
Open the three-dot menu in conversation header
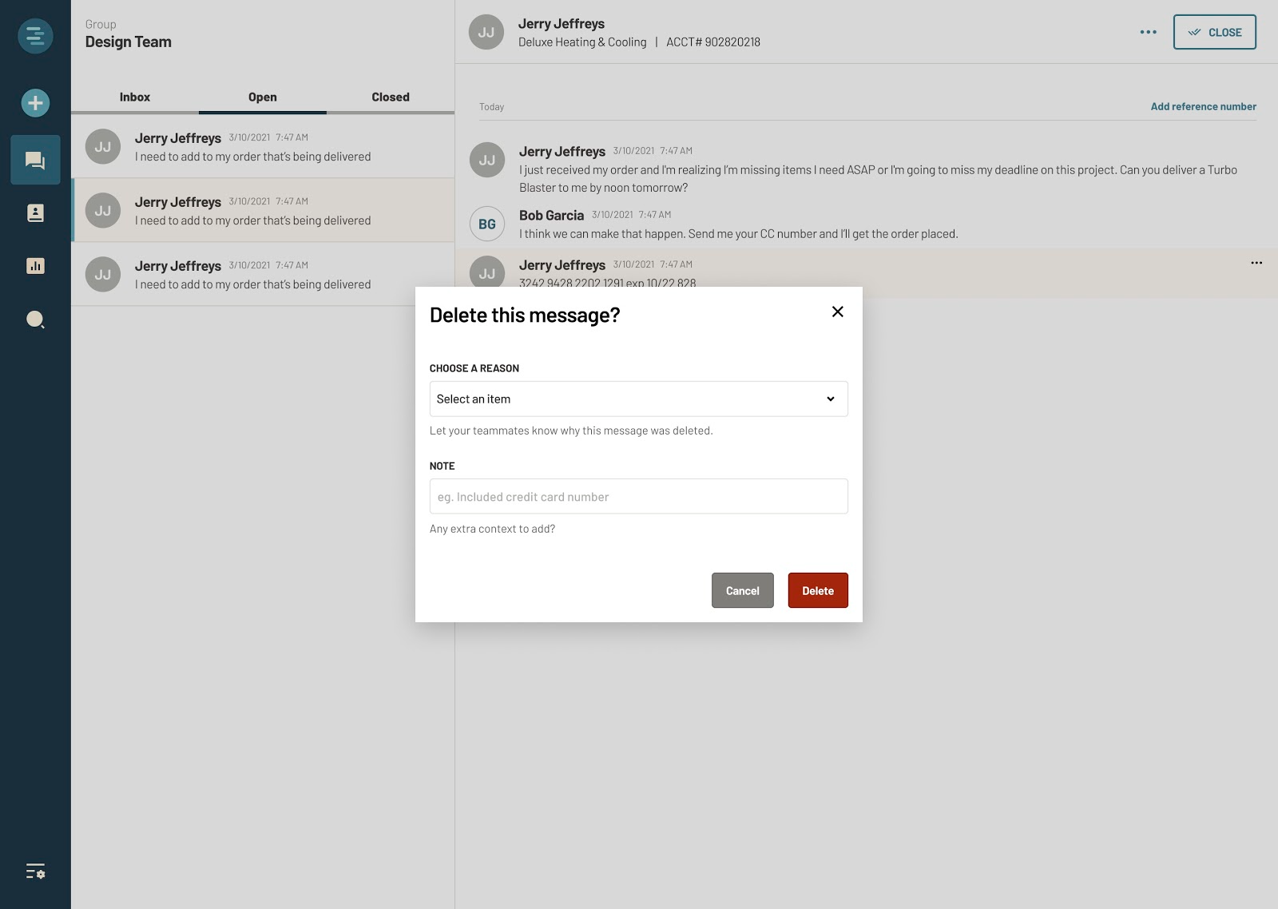pos(1148,32)
